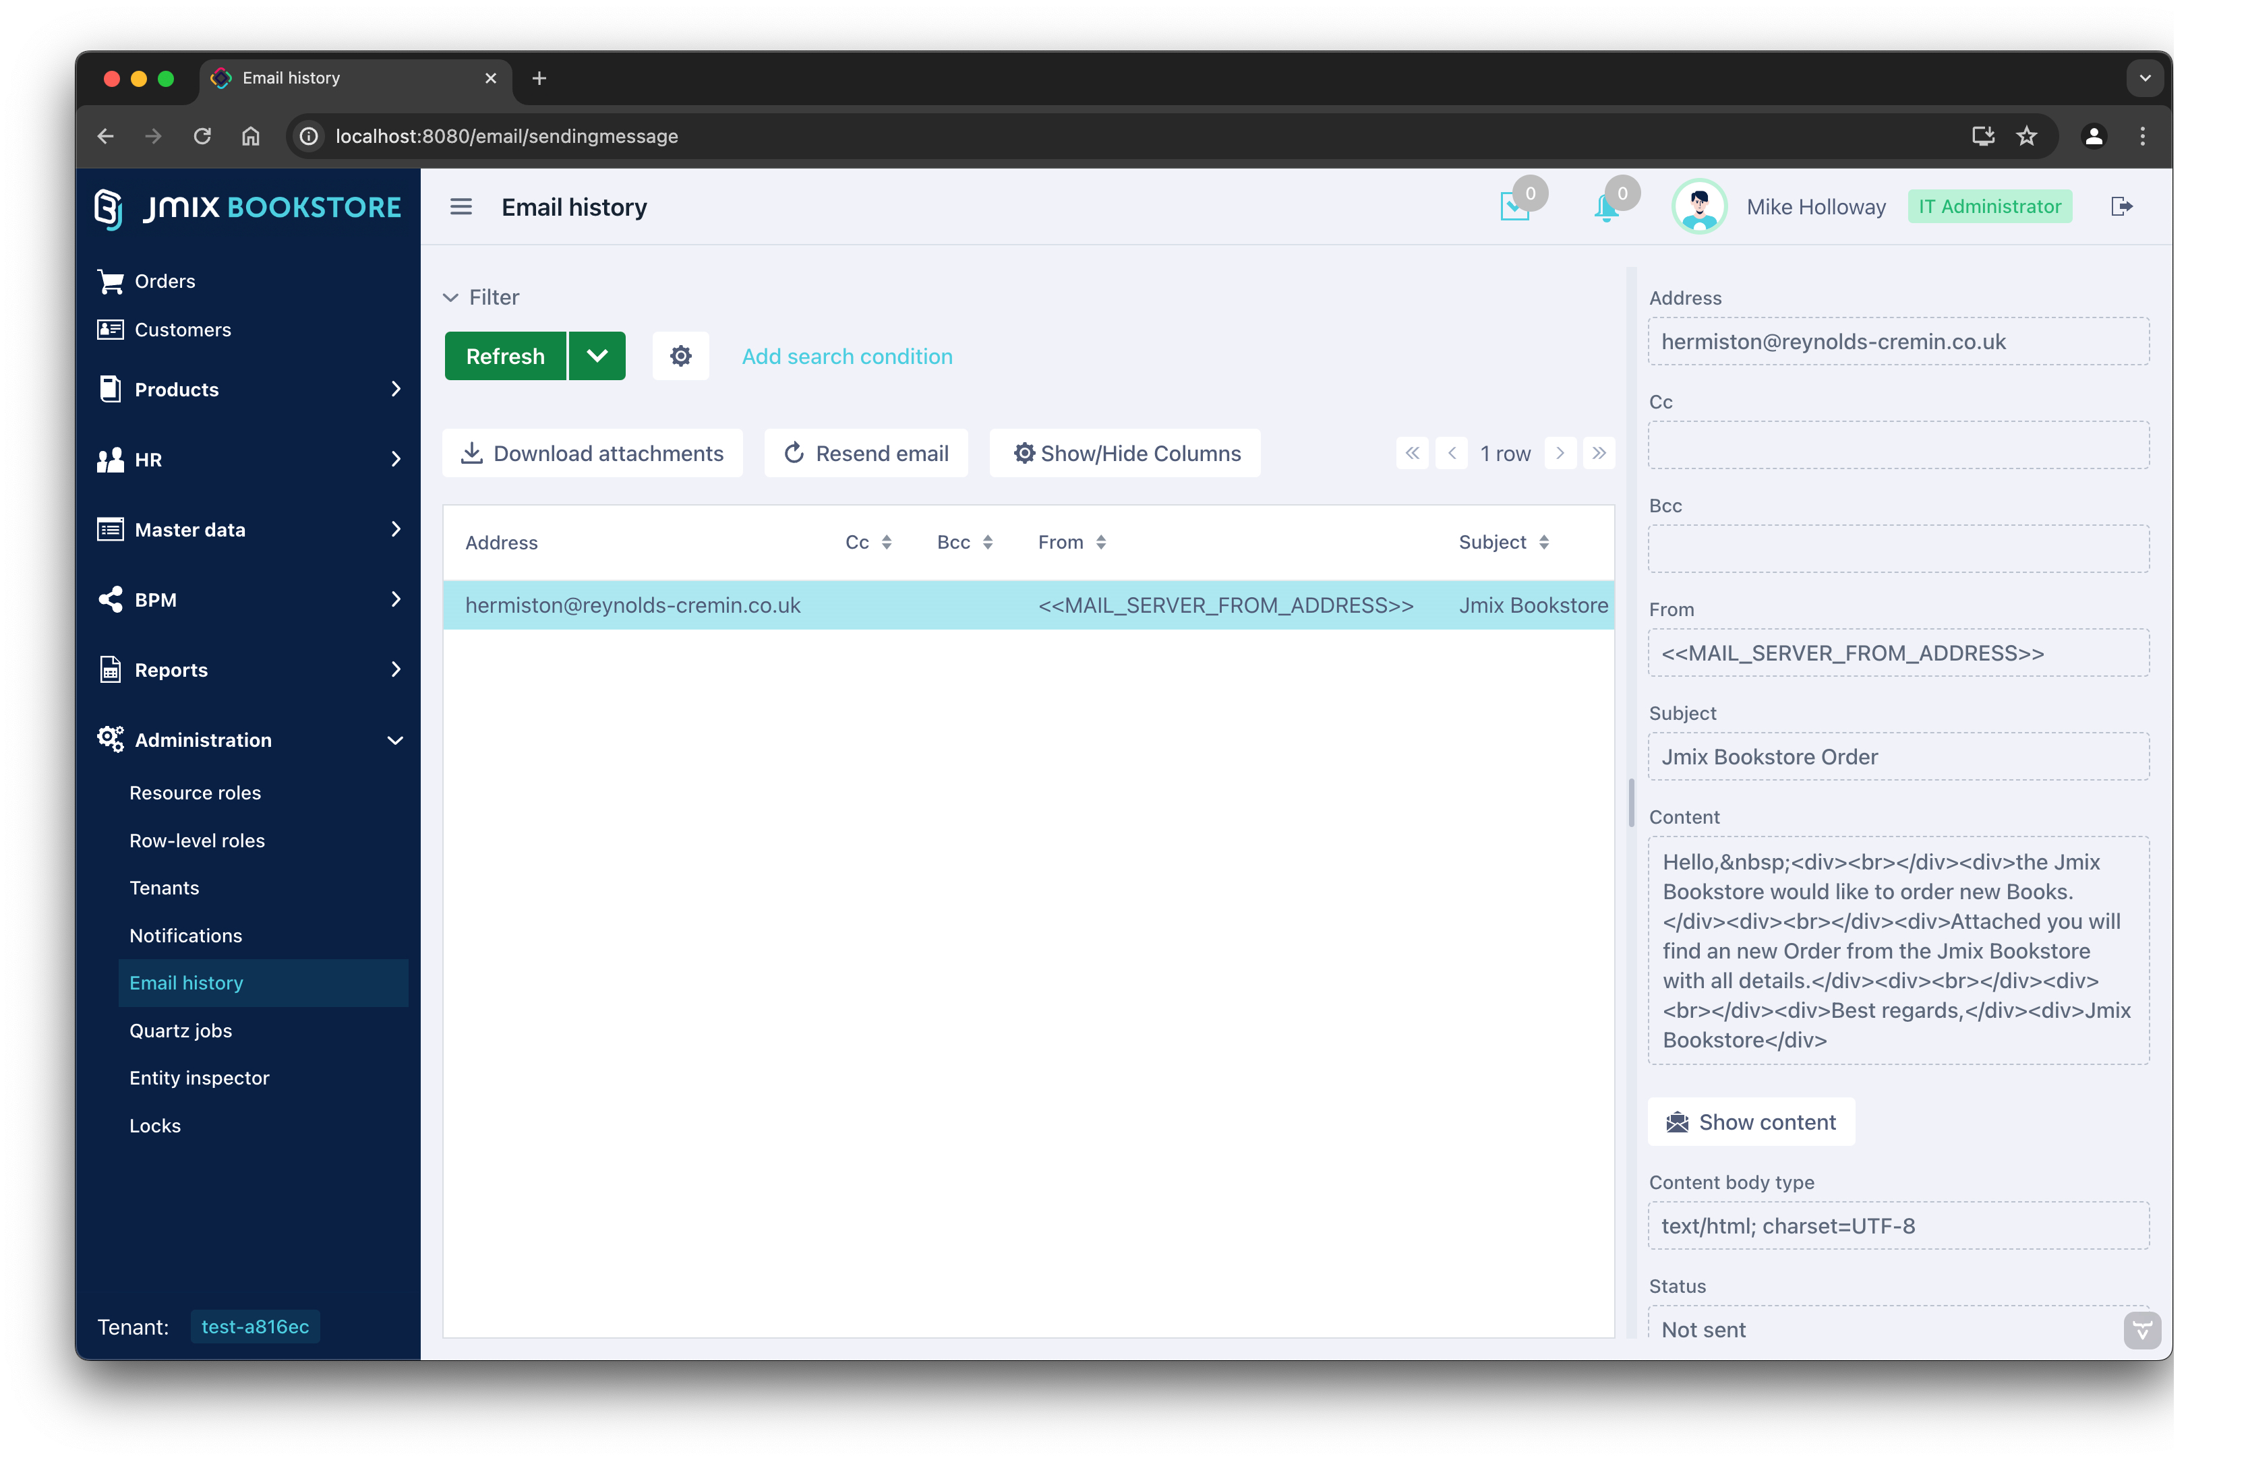
Task: Open the tasks inbox icon in header
Action: (x=1514, y=207)
